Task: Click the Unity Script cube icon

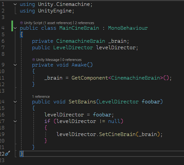Action: (x=21, y=23)
